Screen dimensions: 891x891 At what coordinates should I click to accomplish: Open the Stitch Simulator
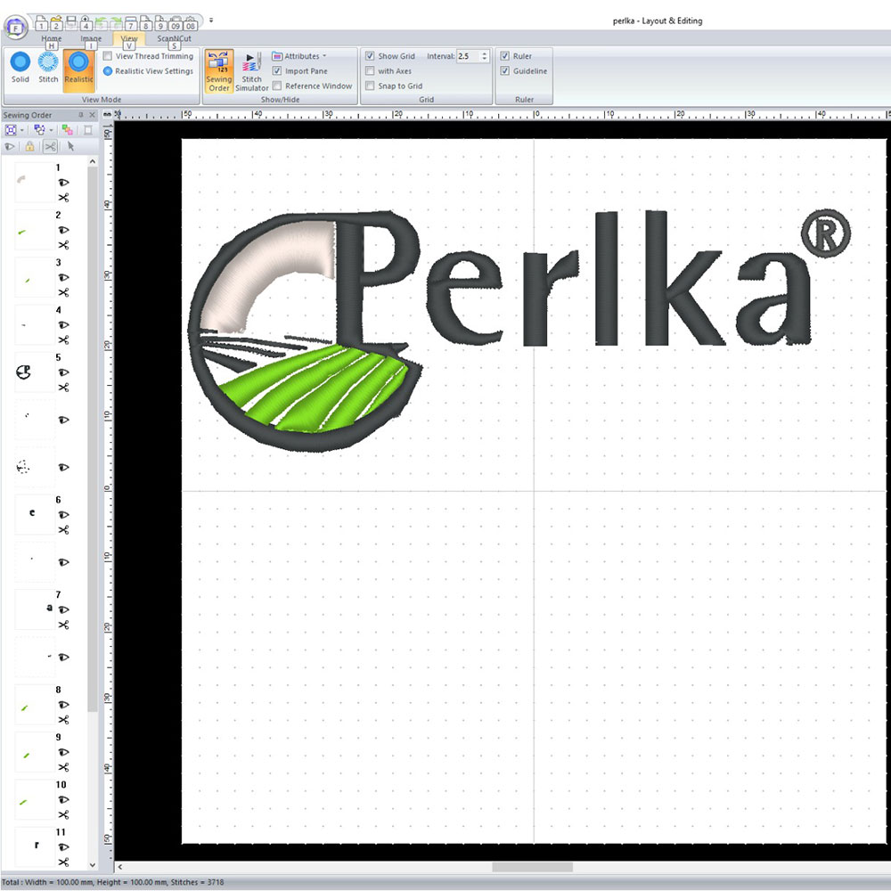point(252,71)
